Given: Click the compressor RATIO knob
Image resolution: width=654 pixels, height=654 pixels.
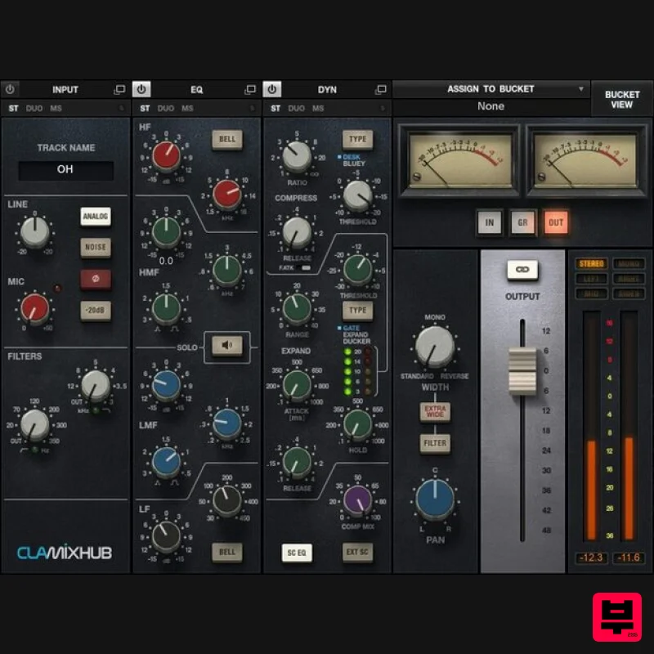Looking at the screenshot, I should pyautogui.click(x=297, y=156).
